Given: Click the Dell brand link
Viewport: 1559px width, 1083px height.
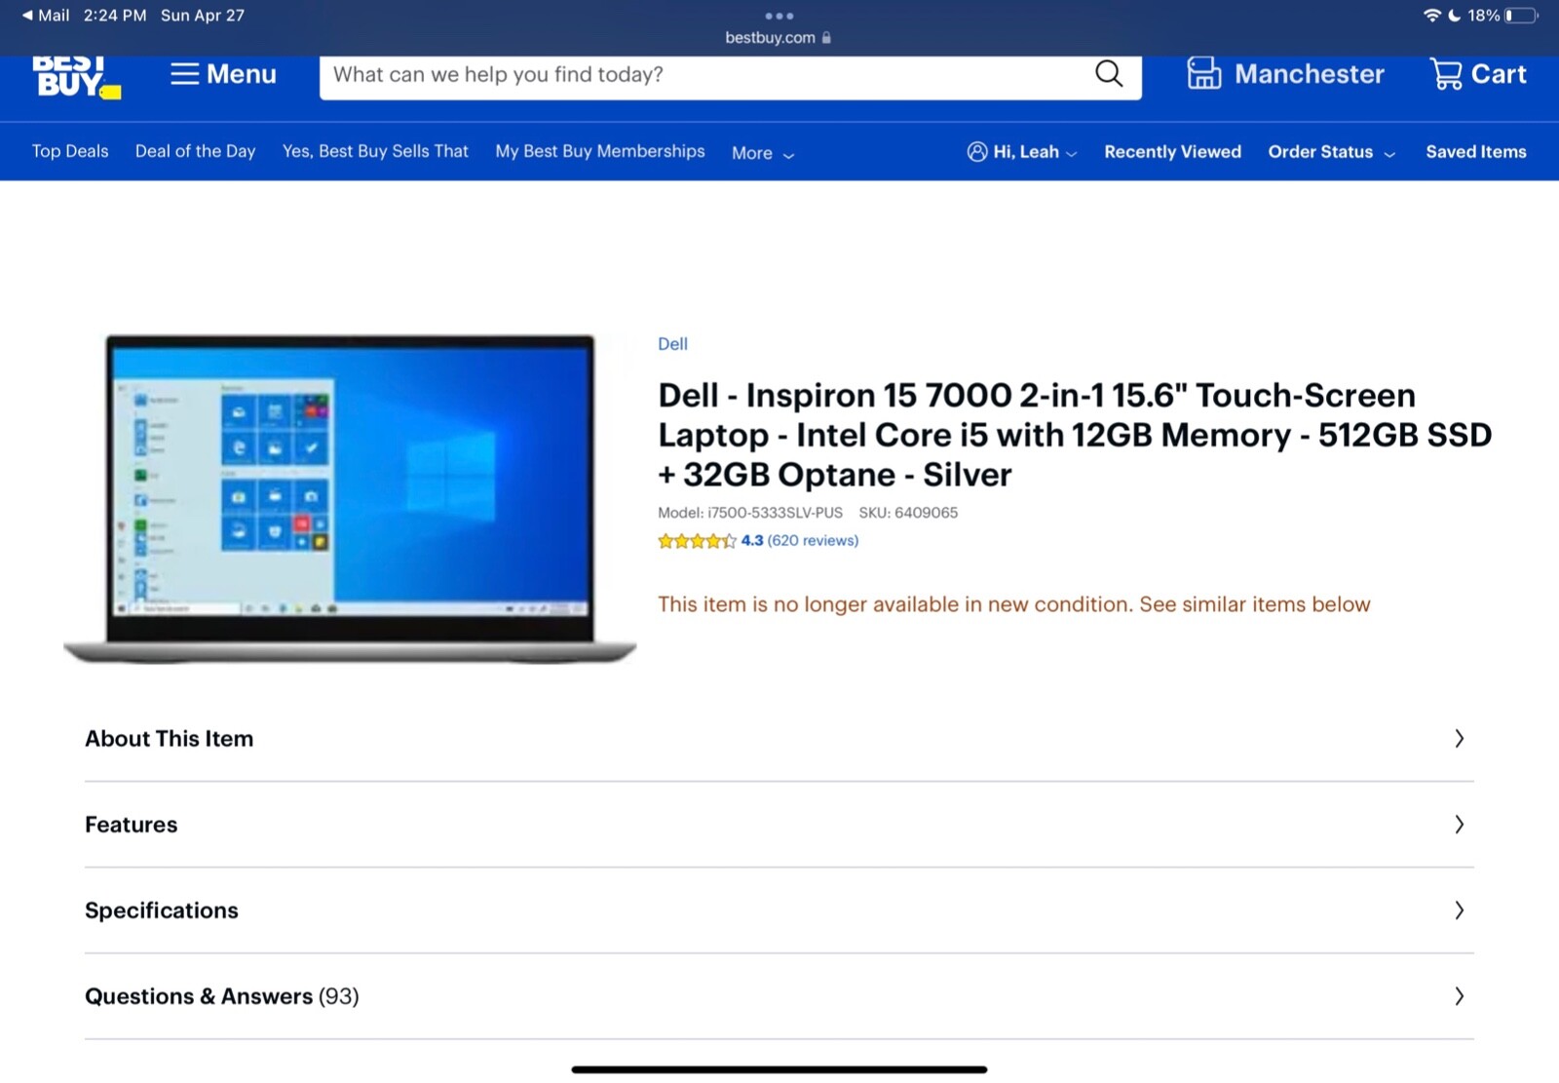Looking at the screenshot, I should click(x=672, y=344).
